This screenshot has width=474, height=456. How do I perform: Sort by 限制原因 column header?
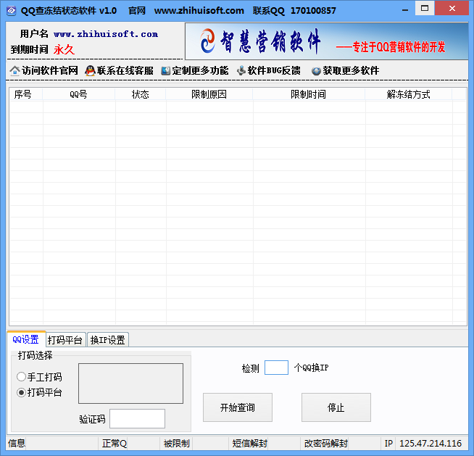tap(209, 94)
